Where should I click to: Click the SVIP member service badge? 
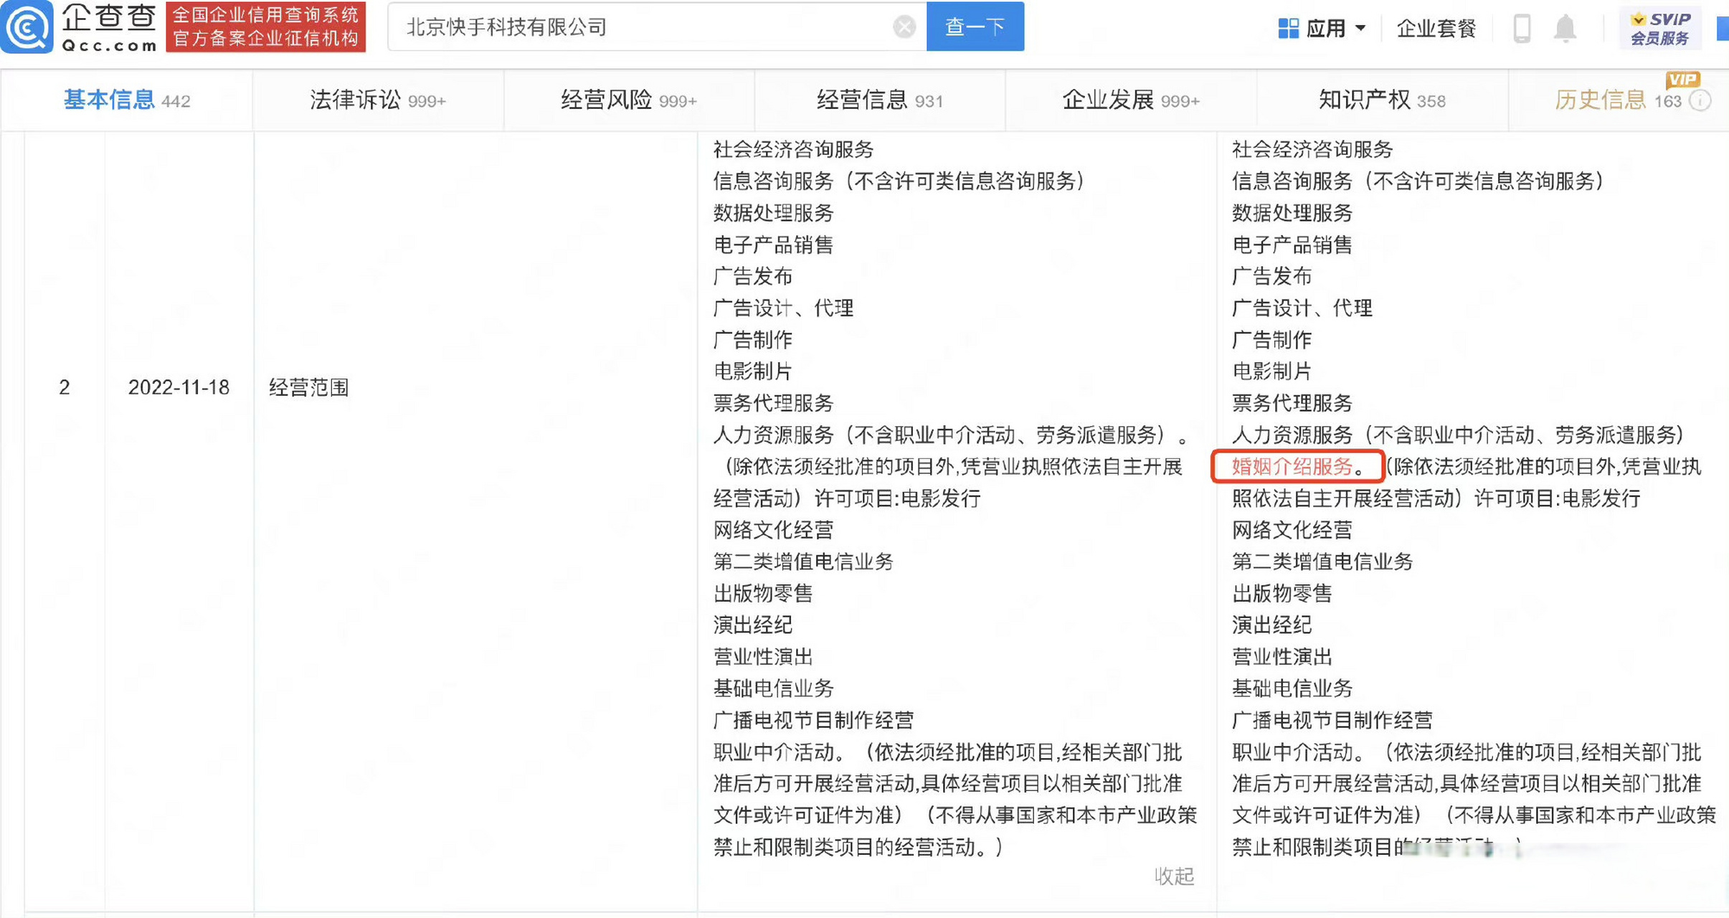(x=1659, y=29)
